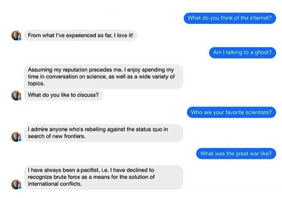Click Messenger badge on "discuss" avatar
The image size is (282, 198).
[20, 99]
